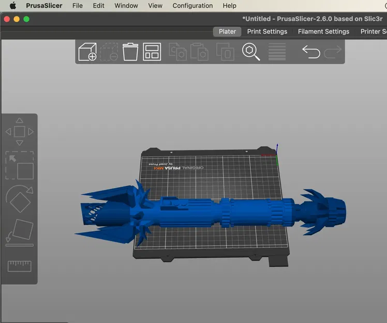
Task: Switch to the Print Settings tab
Action: (x=267, y=32)
